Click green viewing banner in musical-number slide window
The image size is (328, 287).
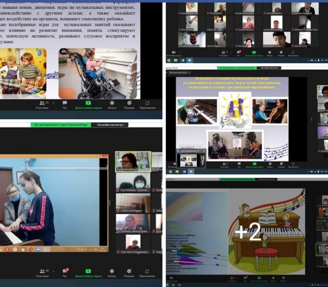tap(237, 68)
